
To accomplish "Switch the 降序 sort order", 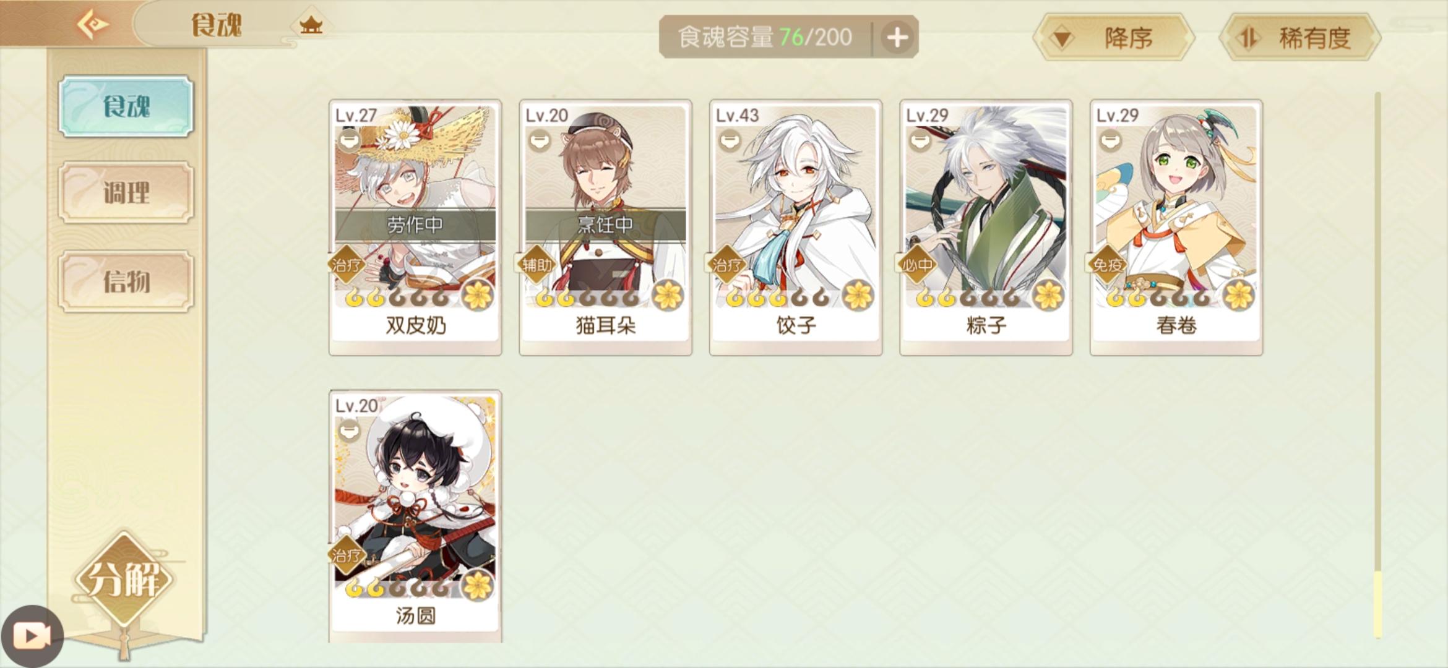I will [1113, 38].
